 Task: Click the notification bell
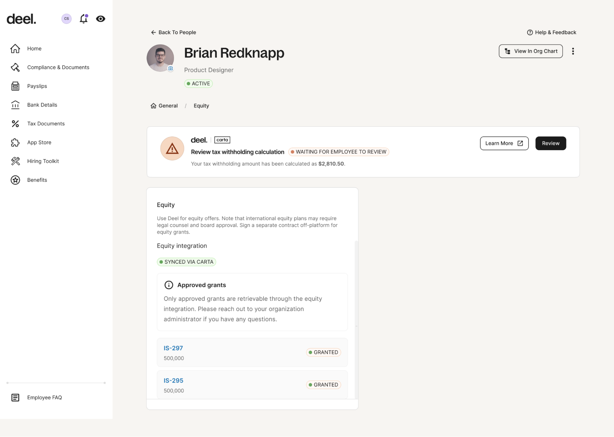click(83, 19)
